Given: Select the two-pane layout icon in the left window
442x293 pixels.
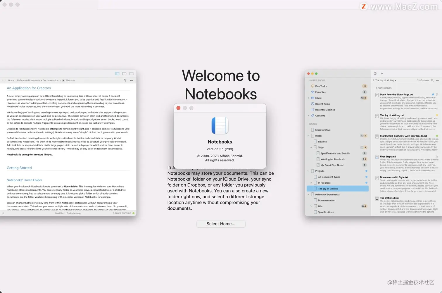Looking at the screenshot, I should [124, 73].
